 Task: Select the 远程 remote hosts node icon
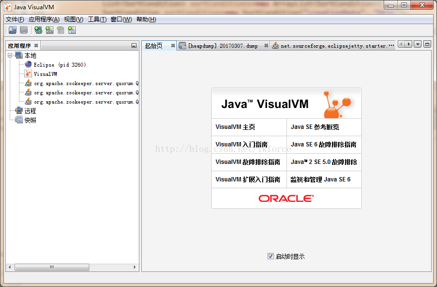(19, 110)
